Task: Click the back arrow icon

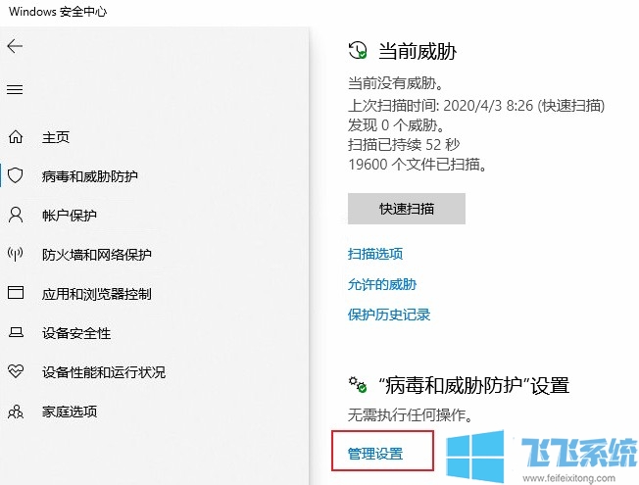Action: click(15, 46)
